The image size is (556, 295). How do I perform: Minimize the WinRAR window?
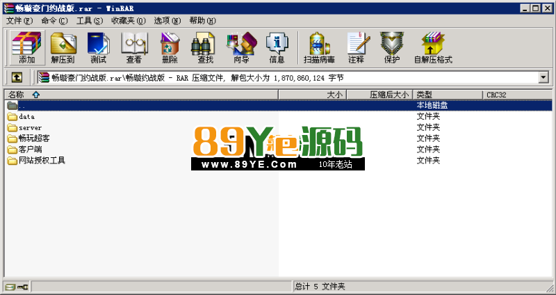pyautogui.click(x=525, y=8)
